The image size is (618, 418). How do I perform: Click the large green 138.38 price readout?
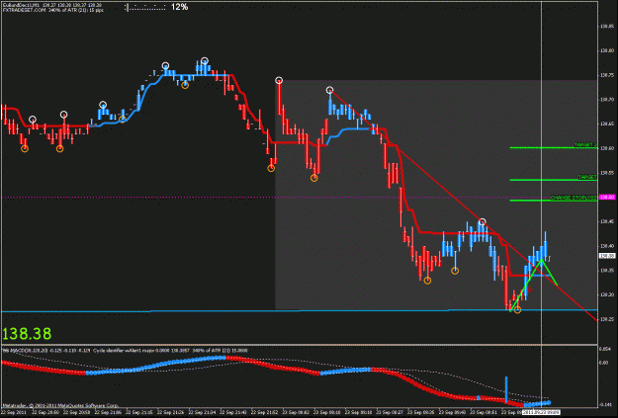(27, 334)
